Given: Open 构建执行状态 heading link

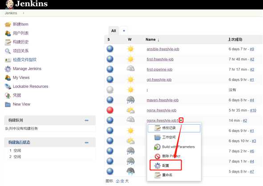Looking at the screenshot, I should [19, 142].
